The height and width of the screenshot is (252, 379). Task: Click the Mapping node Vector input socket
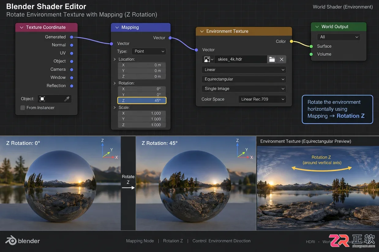111,44
